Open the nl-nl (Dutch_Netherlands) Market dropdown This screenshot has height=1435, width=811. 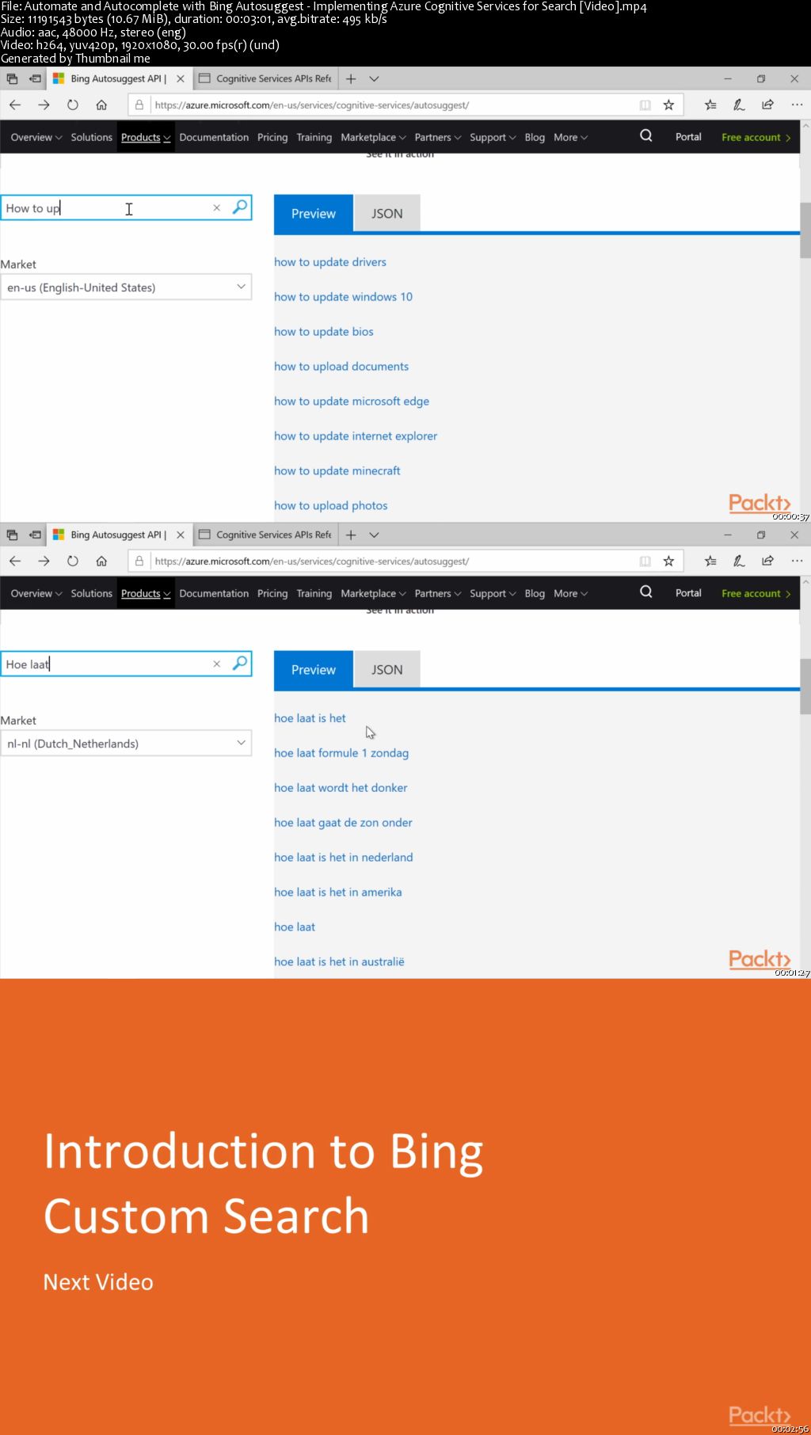point(126,743)
